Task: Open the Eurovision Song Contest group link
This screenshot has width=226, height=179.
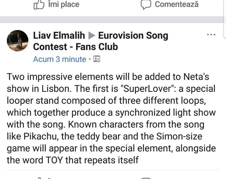Action: click(x=133, y=36)
